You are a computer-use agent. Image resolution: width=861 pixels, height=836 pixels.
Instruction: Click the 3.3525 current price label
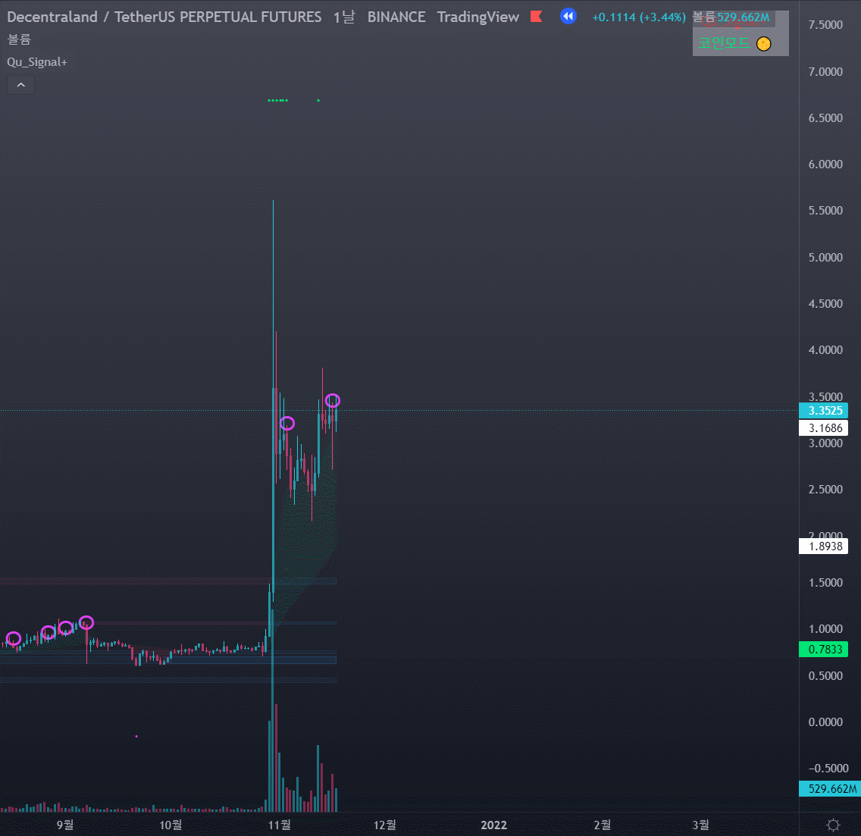coord(823,410)
